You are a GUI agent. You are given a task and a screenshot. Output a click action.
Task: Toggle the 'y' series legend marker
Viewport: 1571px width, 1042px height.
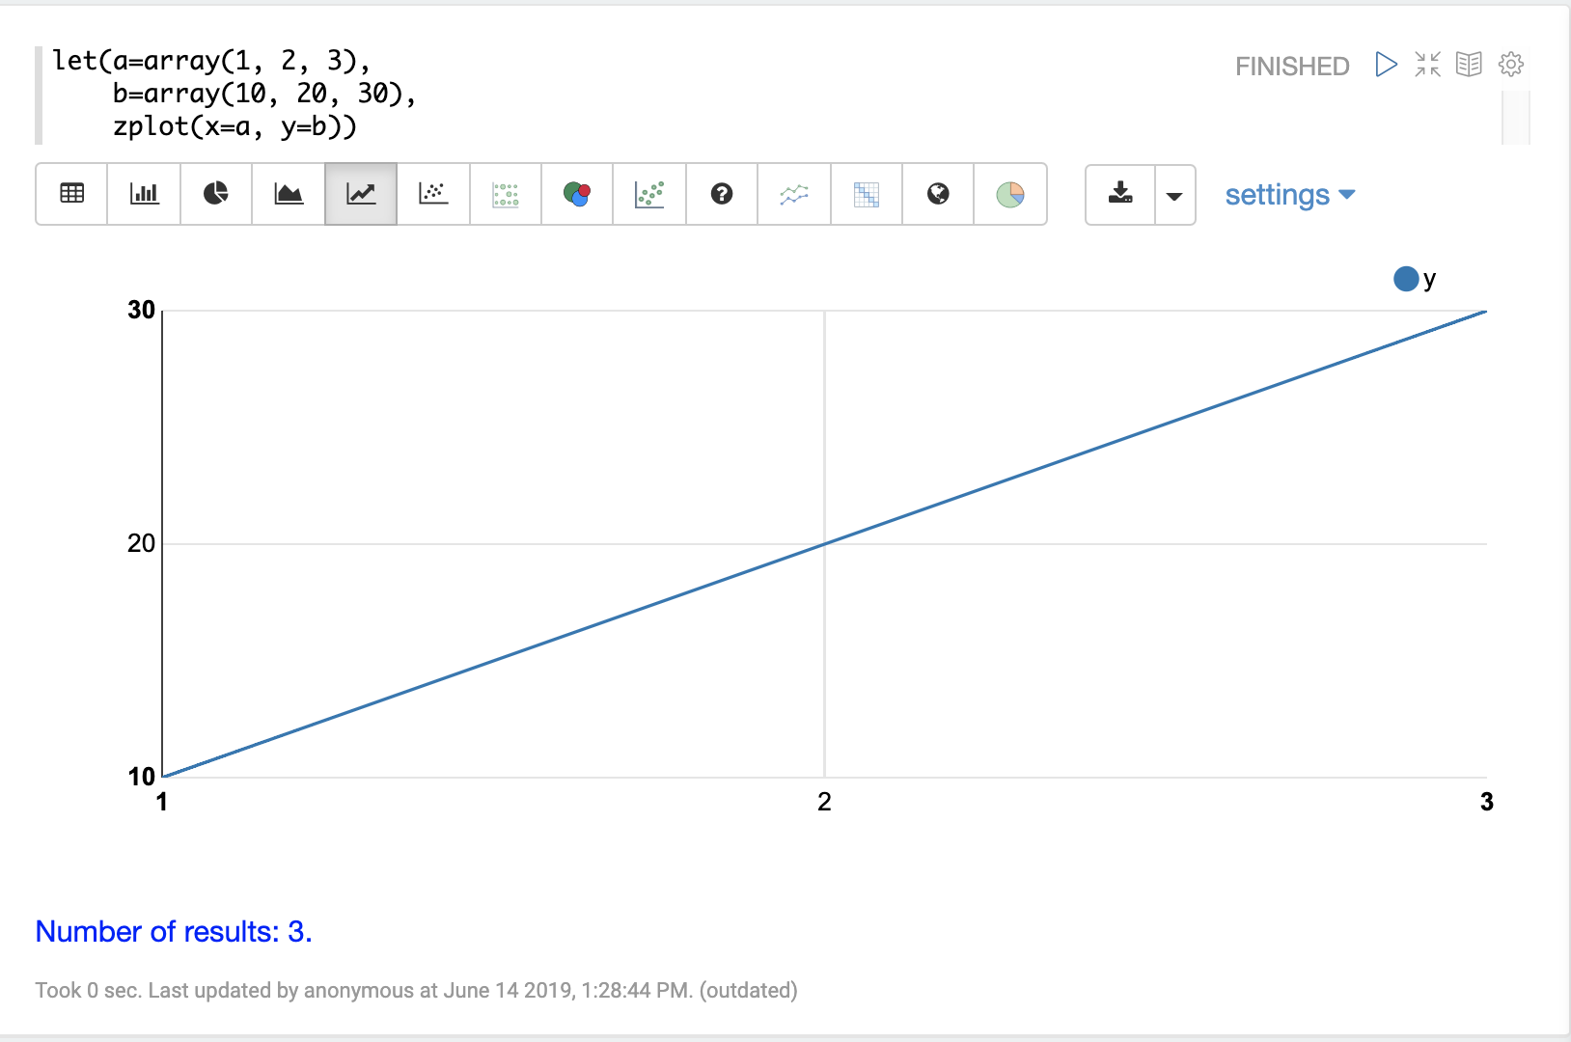point(1406,279)
